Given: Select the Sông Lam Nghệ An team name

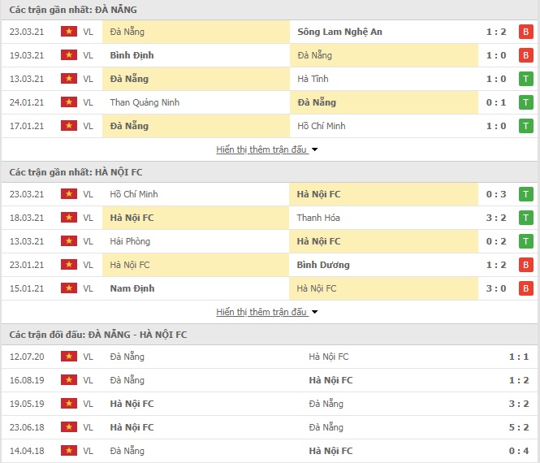Looking at the screenshot, I should click(339, 32).
